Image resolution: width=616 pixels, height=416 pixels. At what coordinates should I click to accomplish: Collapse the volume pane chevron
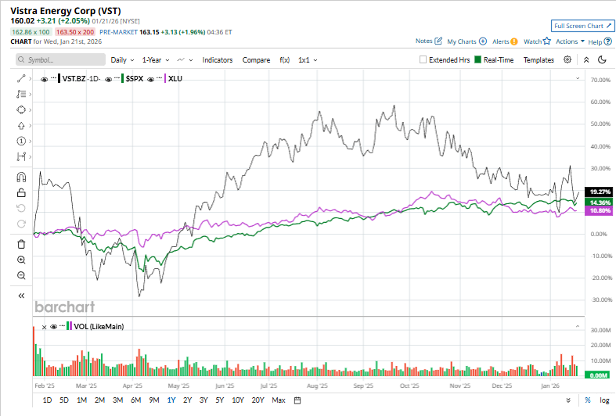(578, 327)
